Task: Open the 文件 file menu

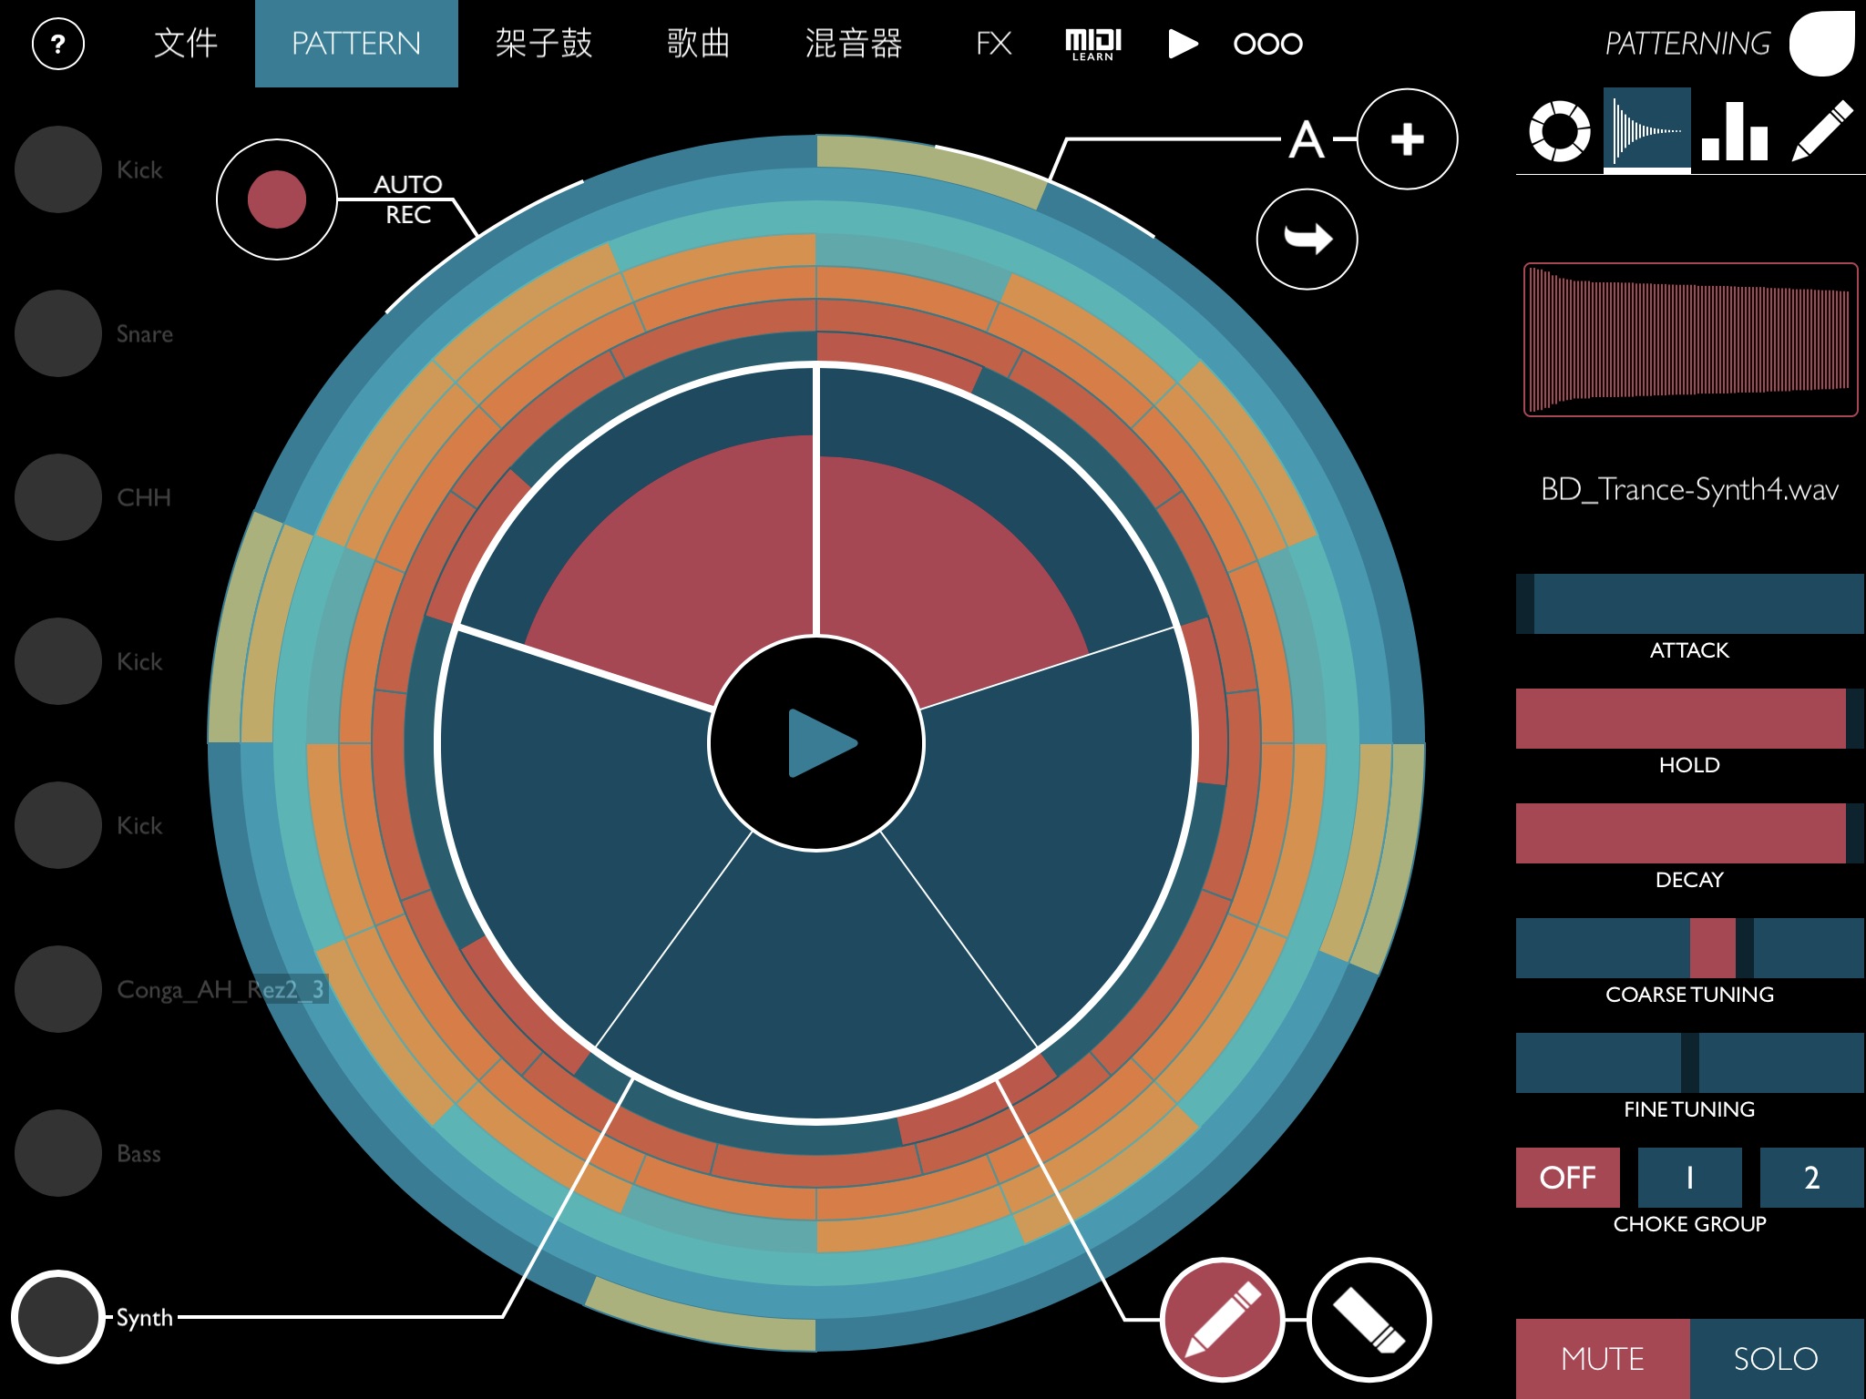Action: click(186, 44)
